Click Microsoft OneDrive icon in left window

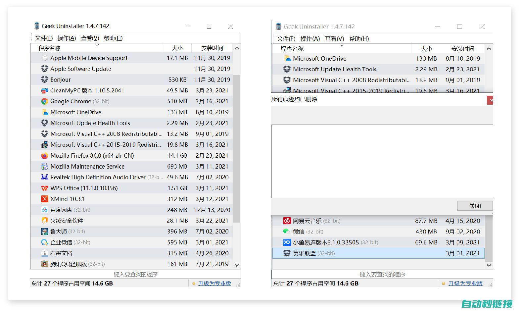coord(44,112)
